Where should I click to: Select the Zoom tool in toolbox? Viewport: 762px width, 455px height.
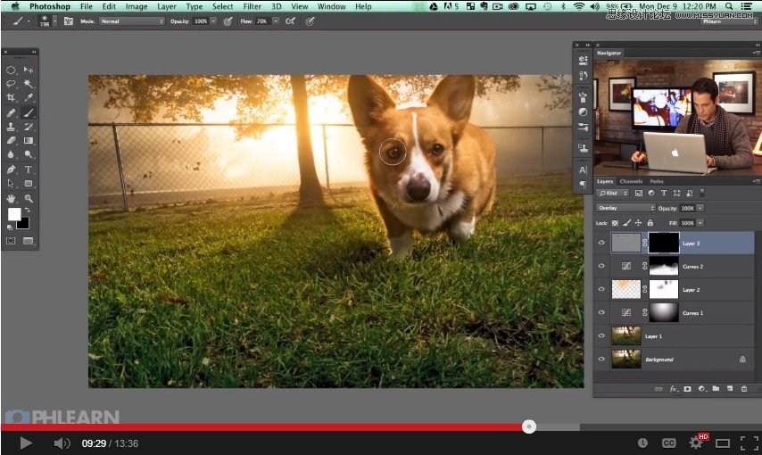point(29,198)
